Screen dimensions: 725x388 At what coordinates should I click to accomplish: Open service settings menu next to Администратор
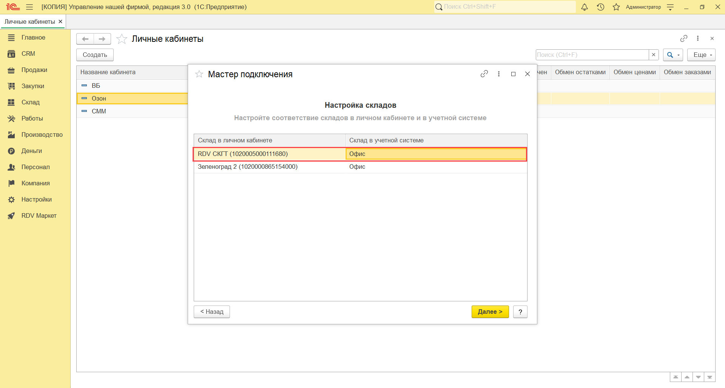pyautogui.click(x=670, y=7)
